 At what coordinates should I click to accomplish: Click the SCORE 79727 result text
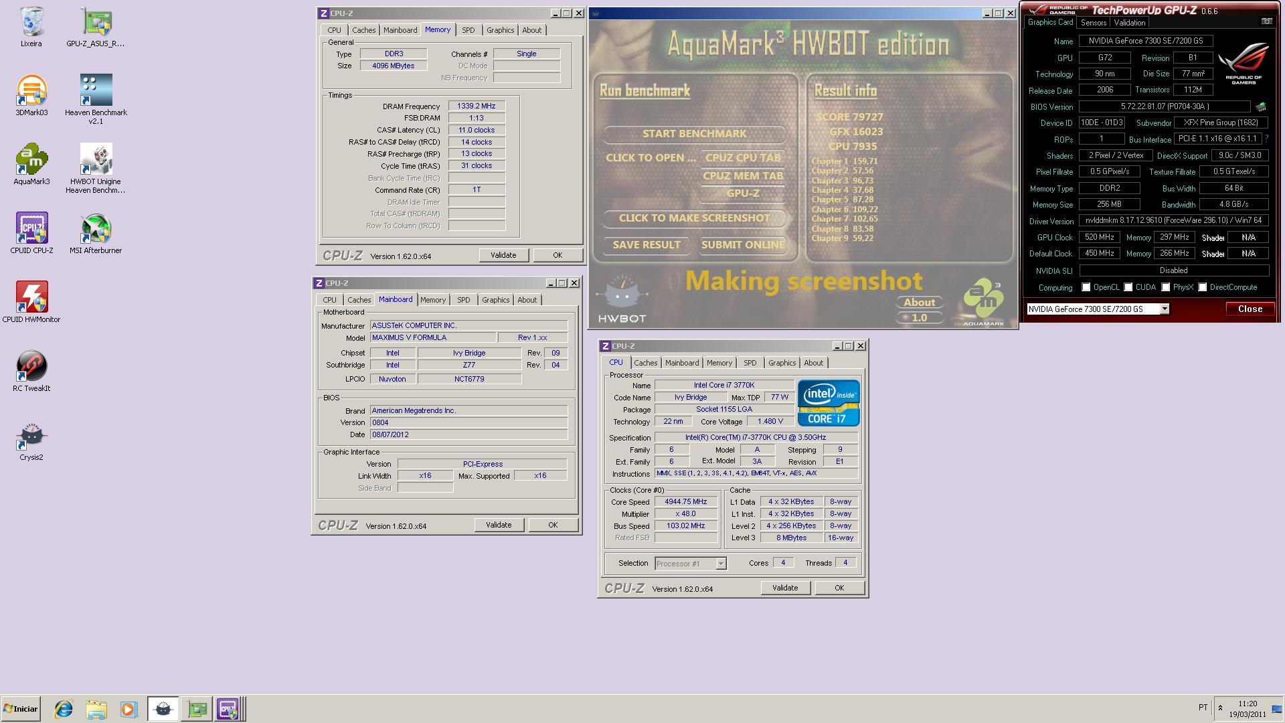[x=849, y=117]
